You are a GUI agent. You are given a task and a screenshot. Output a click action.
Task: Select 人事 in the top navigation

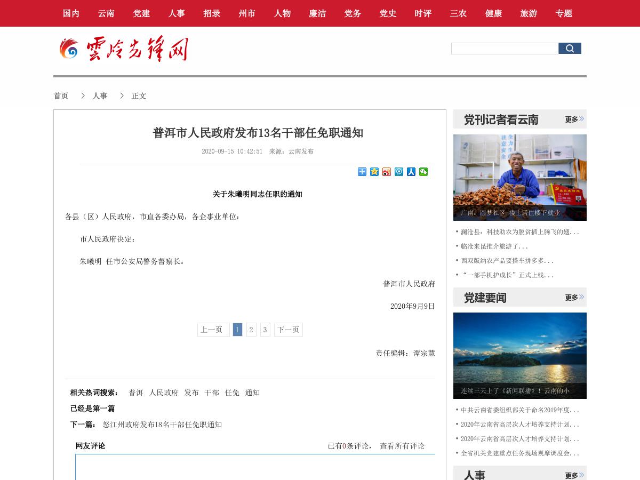point(177,13)
